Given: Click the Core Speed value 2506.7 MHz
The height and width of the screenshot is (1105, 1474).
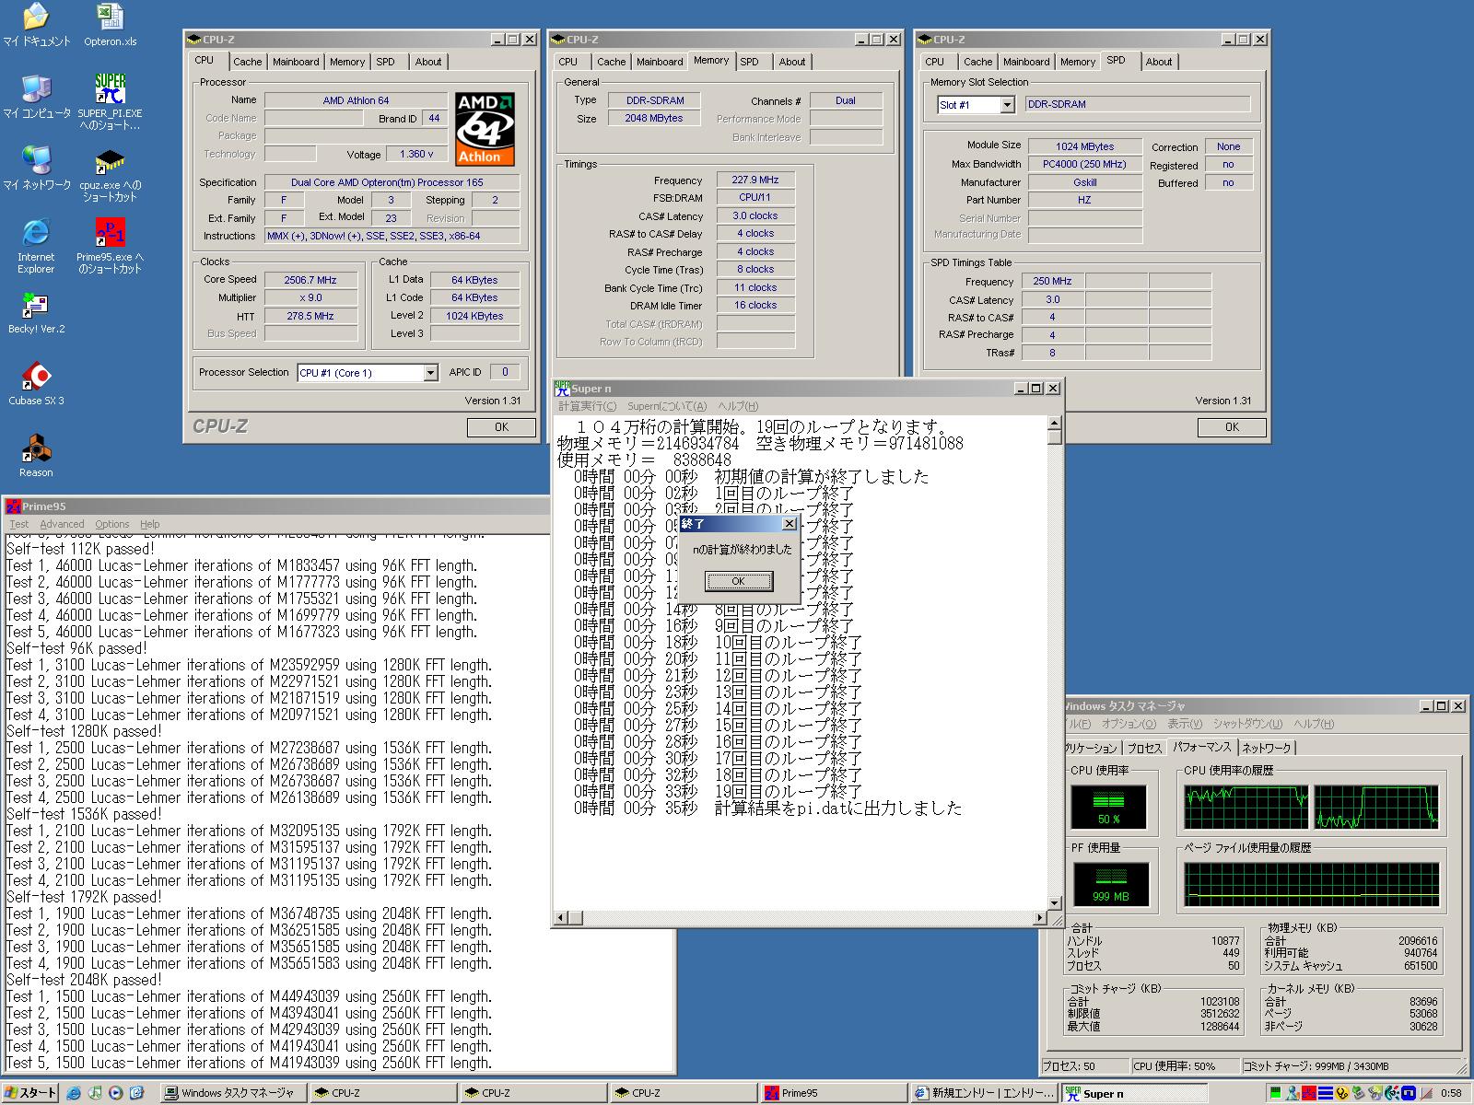Looking at the screenshot, I should 310,280.
